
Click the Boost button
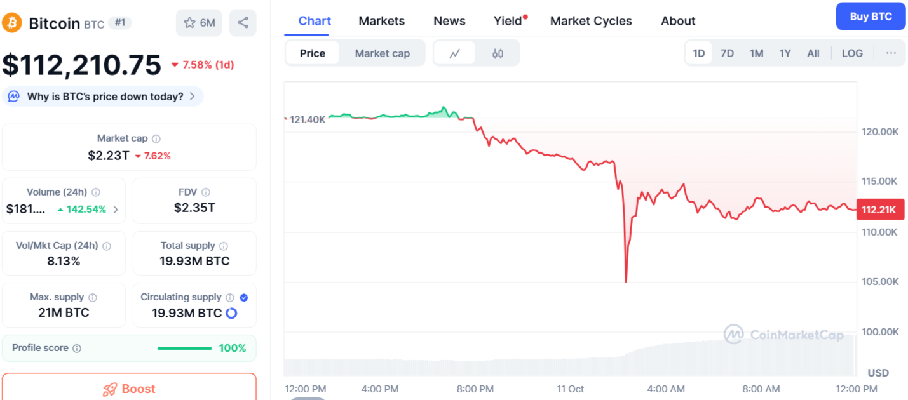(129, 389)
